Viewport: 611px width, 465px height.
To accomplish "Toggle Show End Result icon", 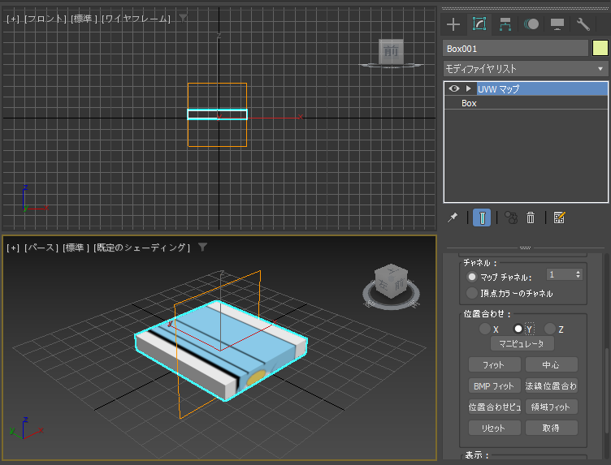I will (x=482, y=217).
